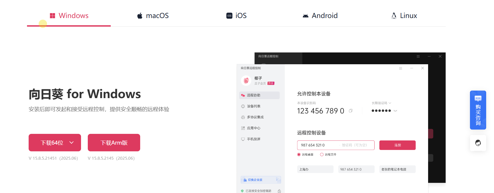
Task: Open hamburger menu in dark back window
Action: click(x=418, y=56)
